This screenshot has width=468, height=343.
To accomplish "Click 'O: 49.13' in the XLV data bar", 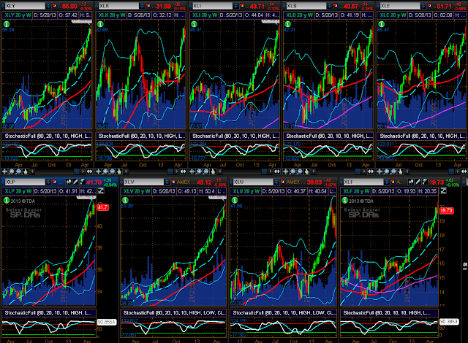I will [x=186, y=191].
